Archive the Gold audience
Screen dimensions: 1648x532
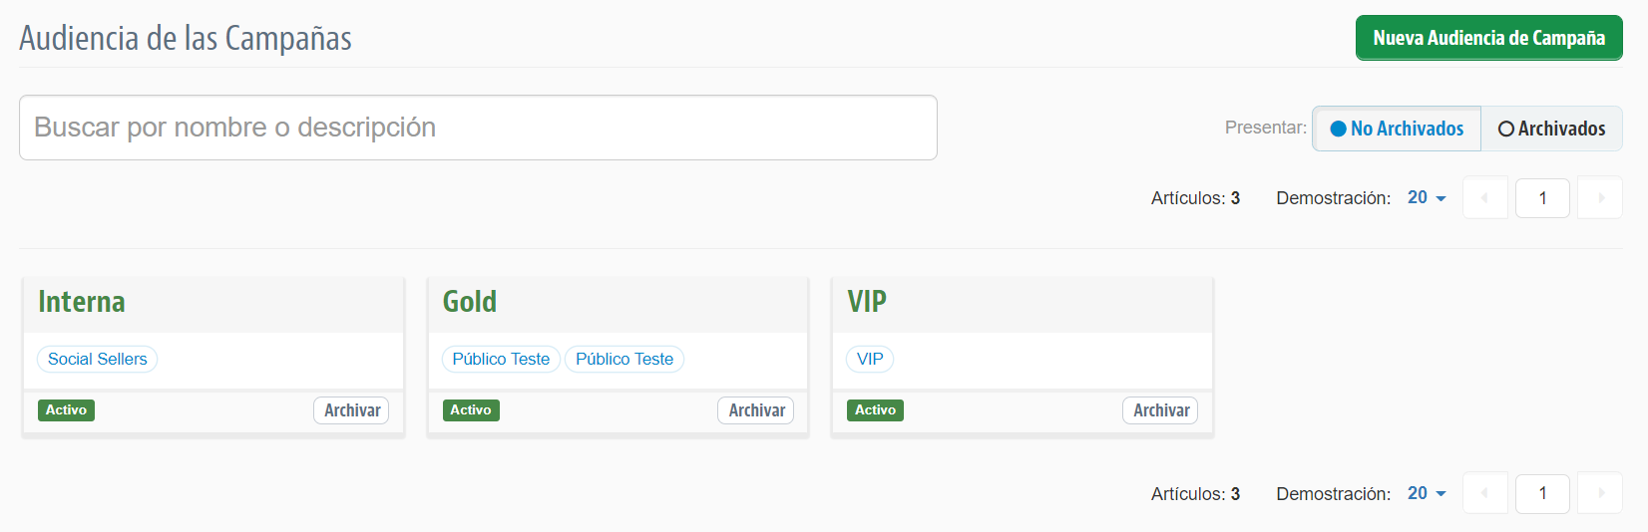[x=756, y=410]
